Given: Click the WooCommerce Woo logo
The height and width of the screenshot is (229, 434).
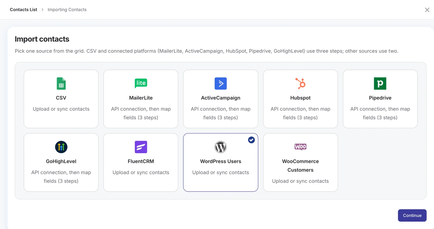Looking at the screenshot, I should 300,147.
